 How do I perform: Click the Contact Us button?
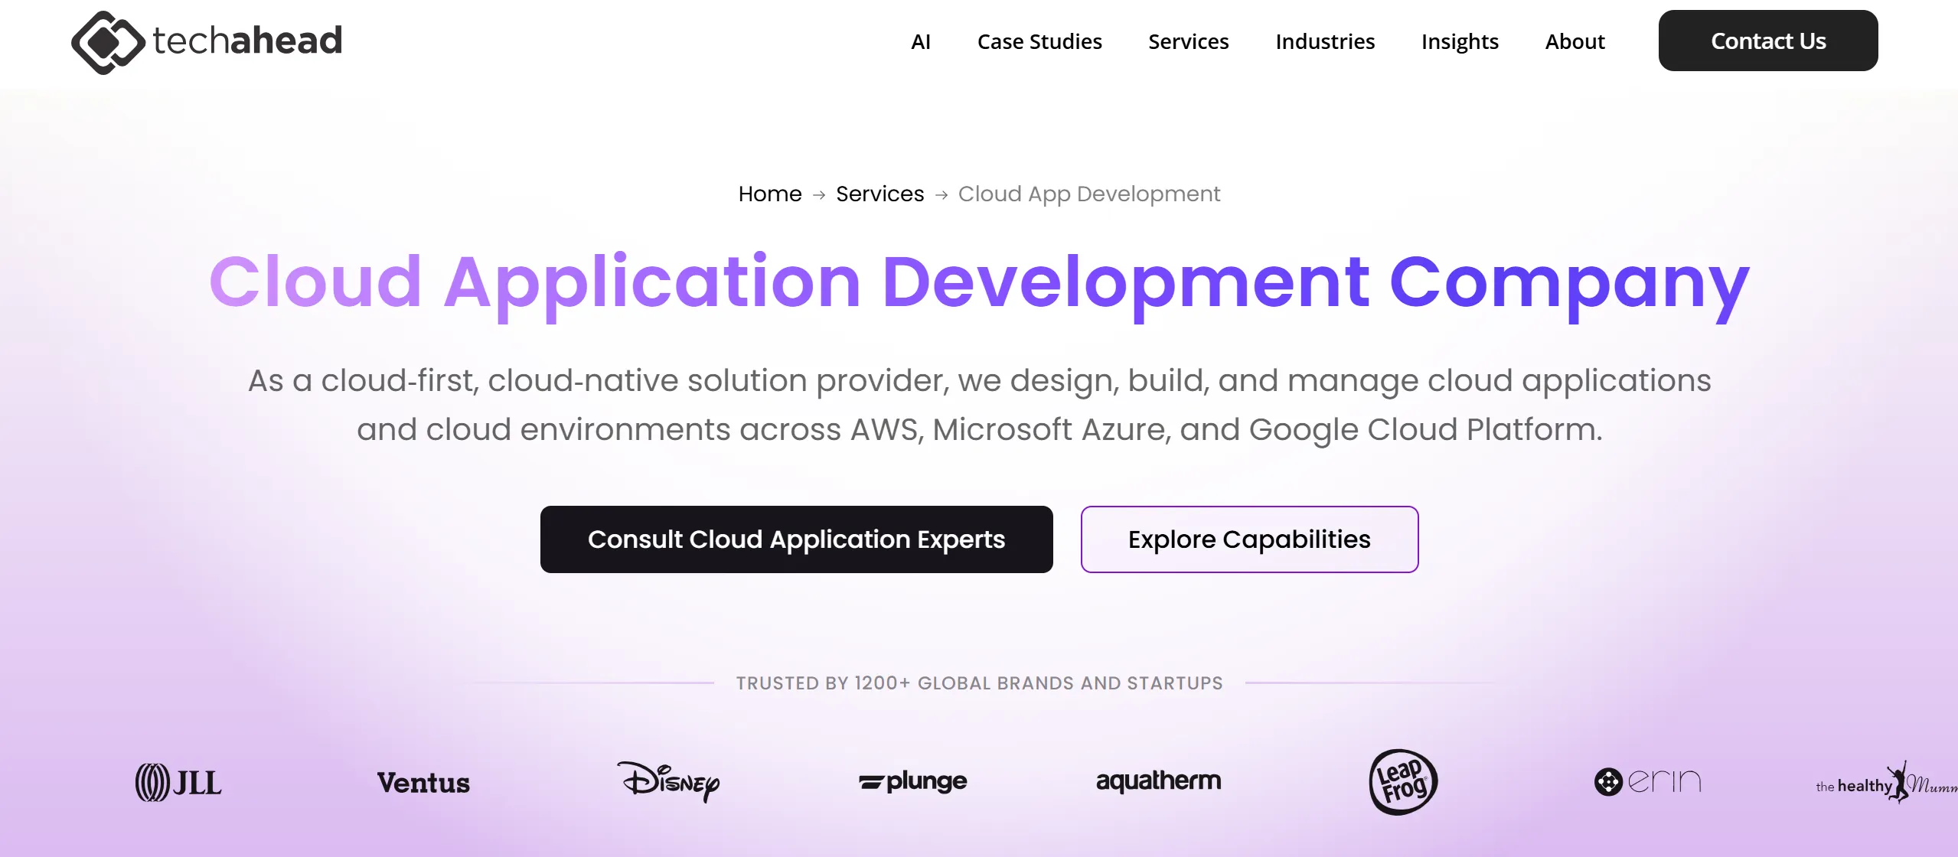point(1768,41)
